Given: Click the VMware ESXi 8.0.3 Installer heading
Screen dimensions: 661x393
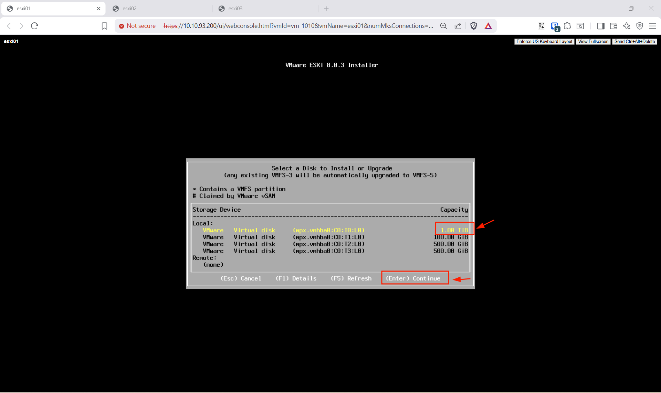Looking at the screenshot, I should [x=332, y=65].
